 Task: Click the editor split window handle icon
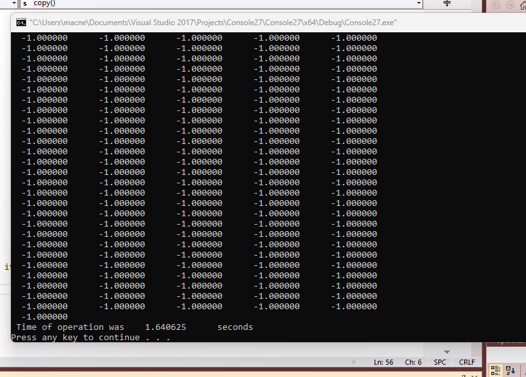click(447, 4)
